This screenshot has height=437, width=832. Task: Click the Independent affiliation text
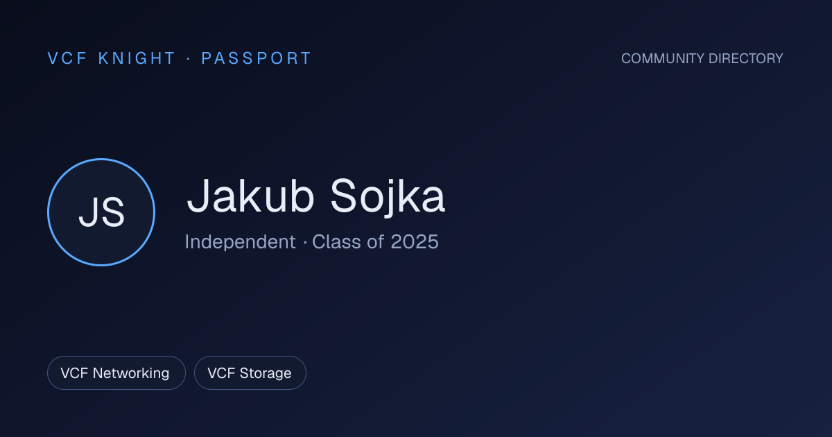tap(240, 242)
